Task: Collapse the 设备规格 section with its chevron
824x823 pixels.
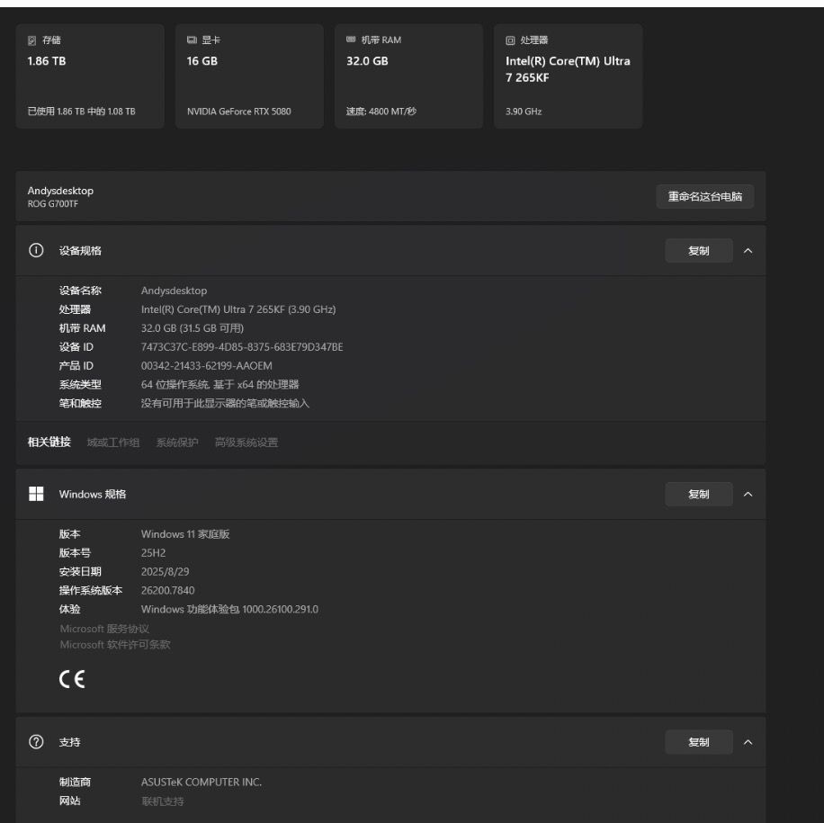Action: (x=748, y=251)
